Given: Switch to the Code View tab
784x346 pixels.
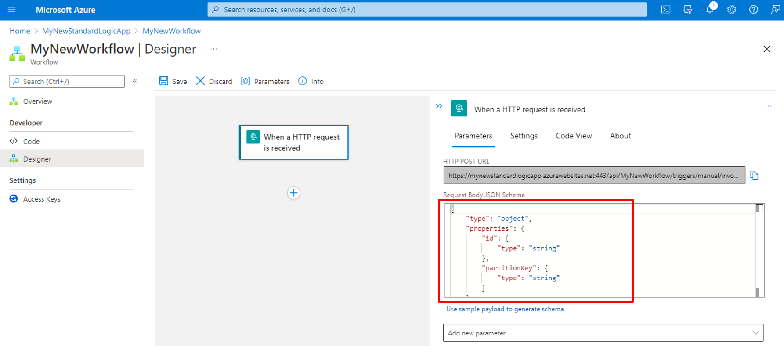Looking at the screenshot, I should point(574,136).
